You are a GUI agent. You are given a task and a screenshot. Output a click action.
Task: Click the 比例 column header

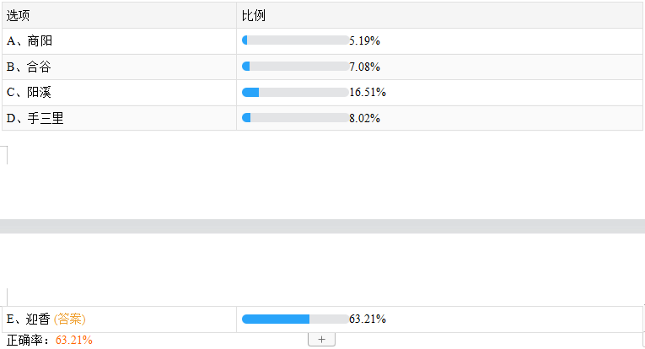coord(255,15)
